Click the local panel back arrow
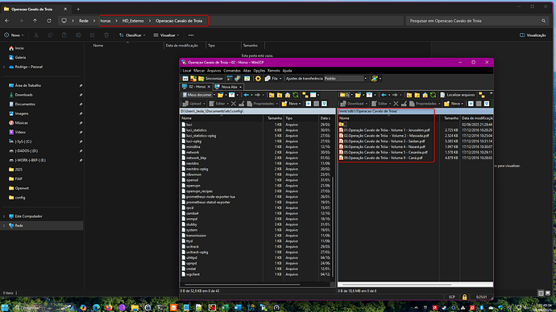The width and height of the screenshot is (556, 312). [247, 95]
